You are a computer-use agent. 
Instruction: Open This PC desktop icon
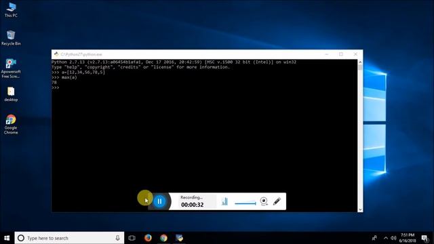(x=11, y=10)
